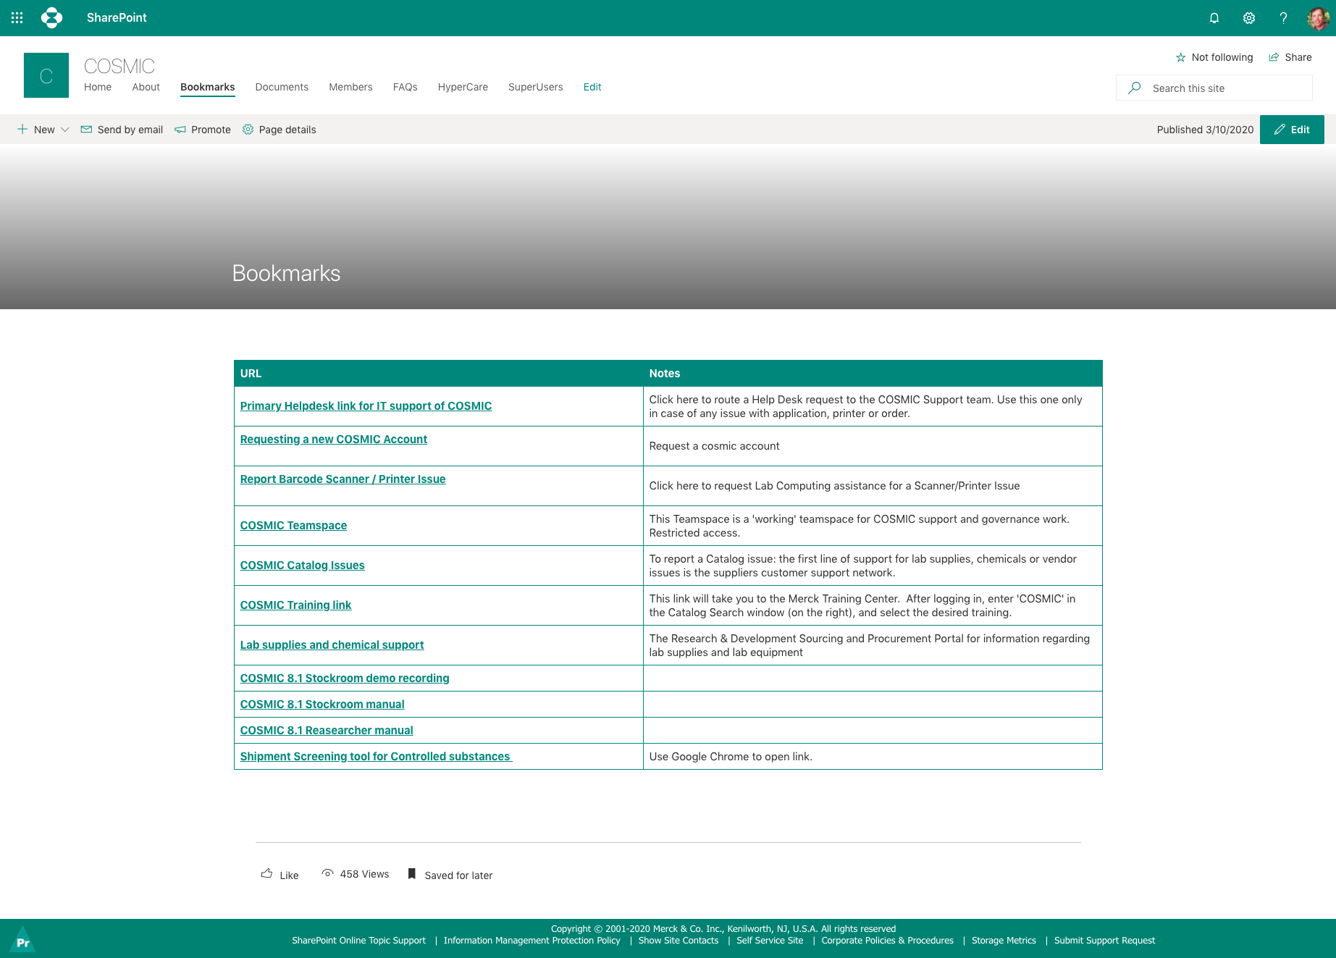Click the notifications bell icon
The image size is (1336, 958).
[1214, 18]
